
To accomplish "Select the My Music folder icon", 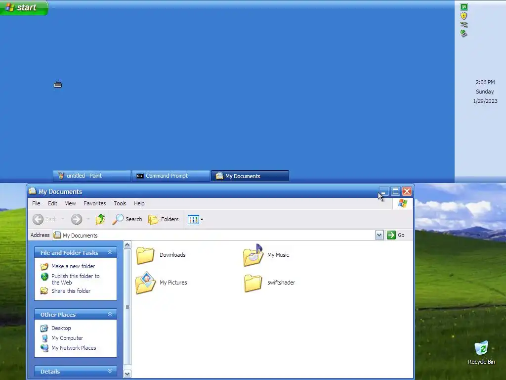I will [253, 255].
